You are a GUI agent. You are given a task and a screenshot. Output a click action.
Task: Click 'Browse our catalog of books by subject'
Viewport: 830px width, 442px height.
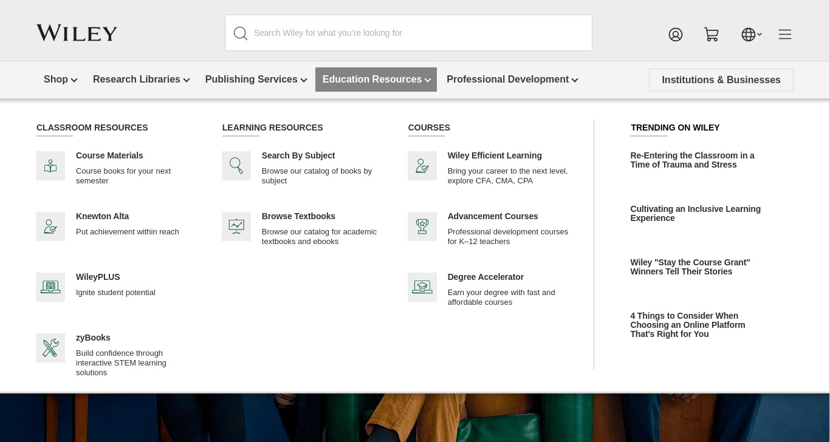coord(317,176)
